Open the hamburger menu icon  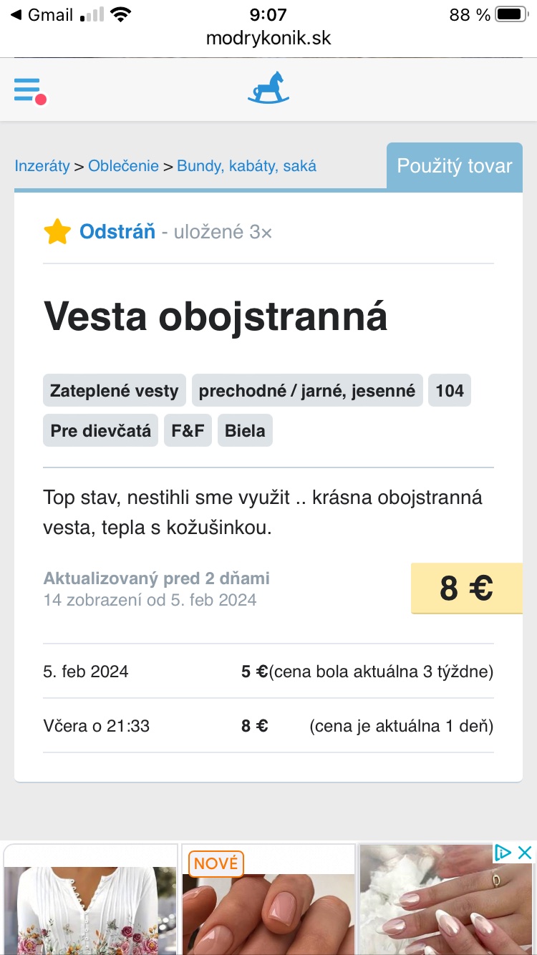29,90
